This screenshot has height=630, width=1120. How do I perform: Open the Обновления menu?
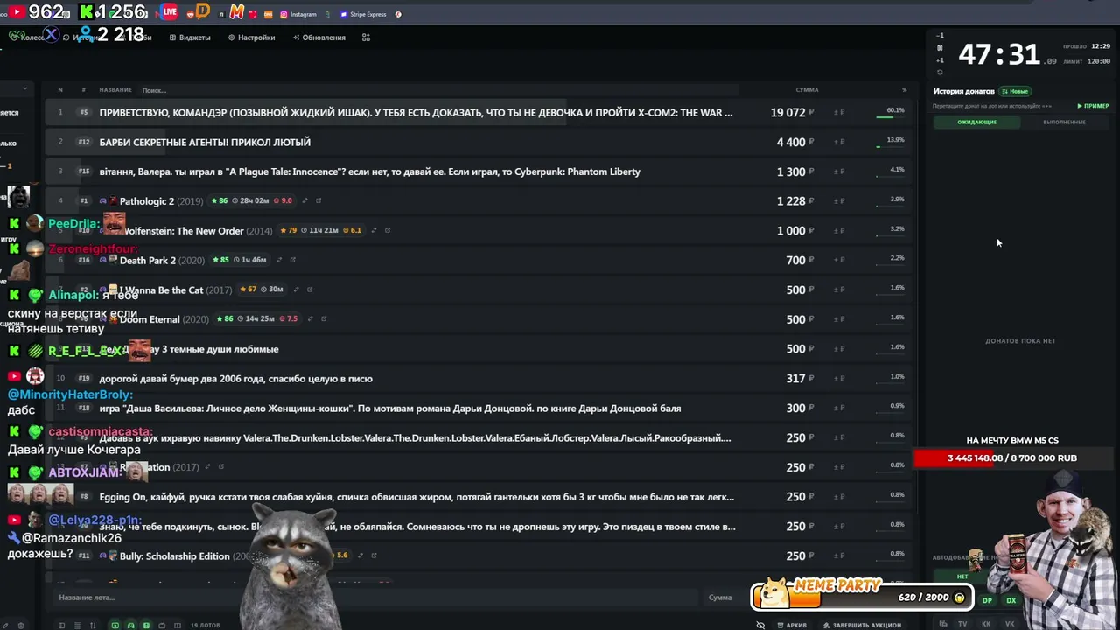[x=319, y=38]
